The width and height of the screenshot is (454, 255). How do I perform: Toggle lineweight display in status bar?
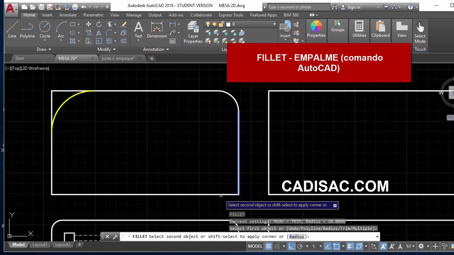350,246
